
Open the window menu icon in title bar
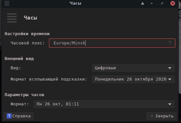point(7,3)
